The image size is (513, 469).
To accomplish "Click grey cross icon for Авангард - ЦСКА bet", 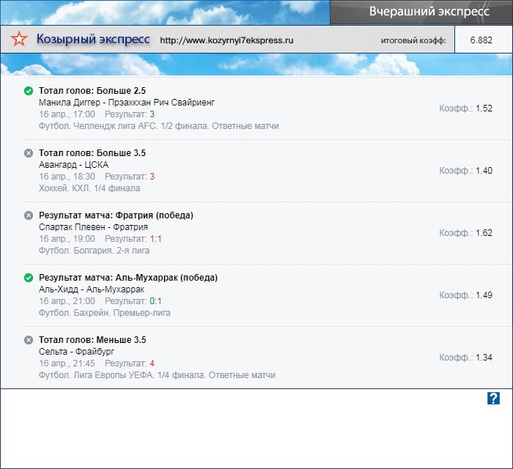I will [x=29, y=153].
